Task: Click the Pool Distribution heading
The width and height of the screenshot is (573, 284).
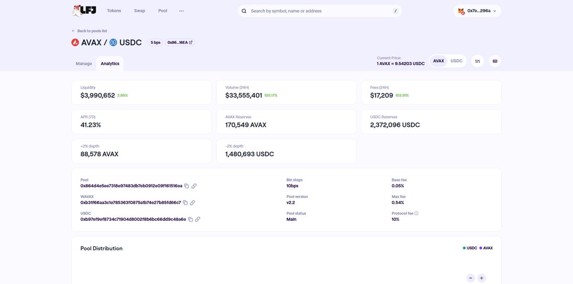Action: click(101, 248)
